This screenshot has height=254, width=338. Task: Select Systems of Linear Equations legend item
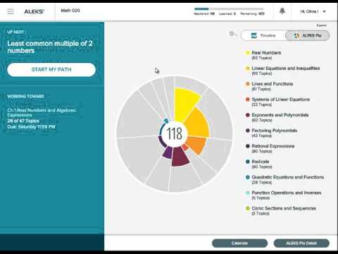(x=277, y=102)
